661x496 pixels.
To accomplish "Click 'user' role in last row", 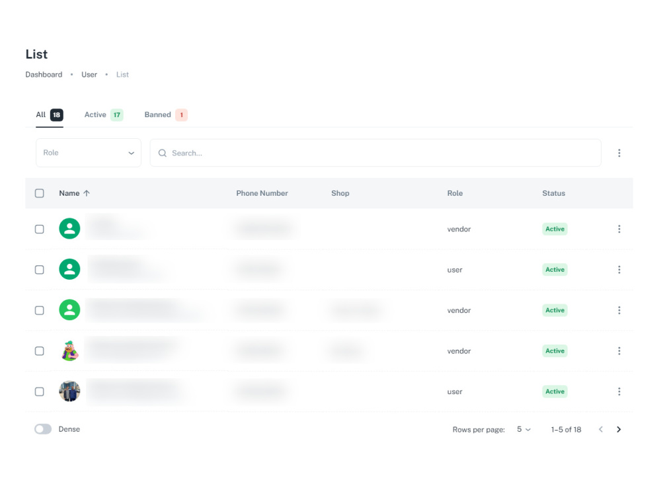I will coord(455,392).
